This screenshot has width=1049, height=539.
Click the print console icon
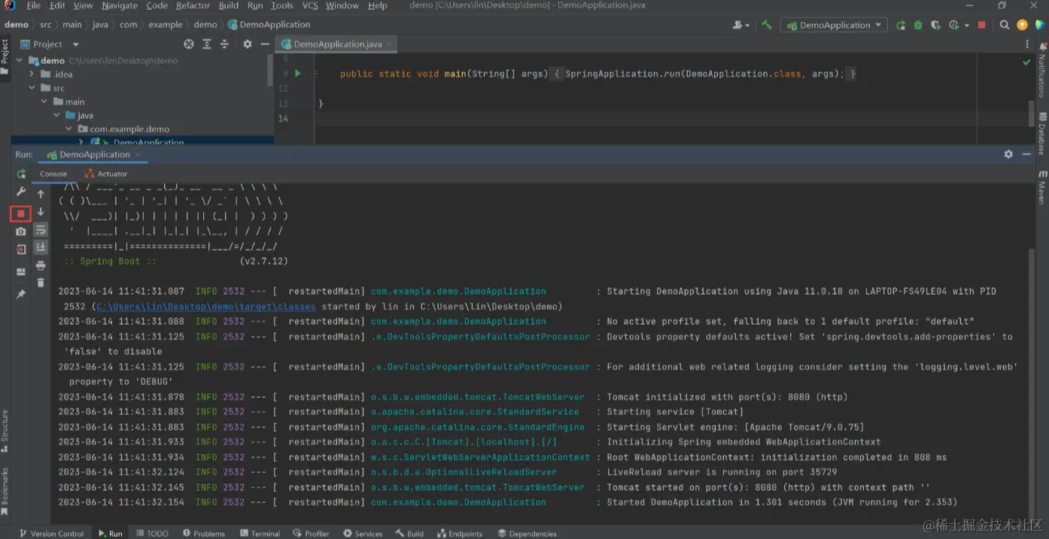pos(41,265)
